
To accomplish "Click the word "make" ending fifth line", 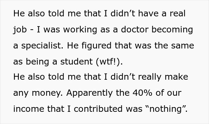I will 176,77.
